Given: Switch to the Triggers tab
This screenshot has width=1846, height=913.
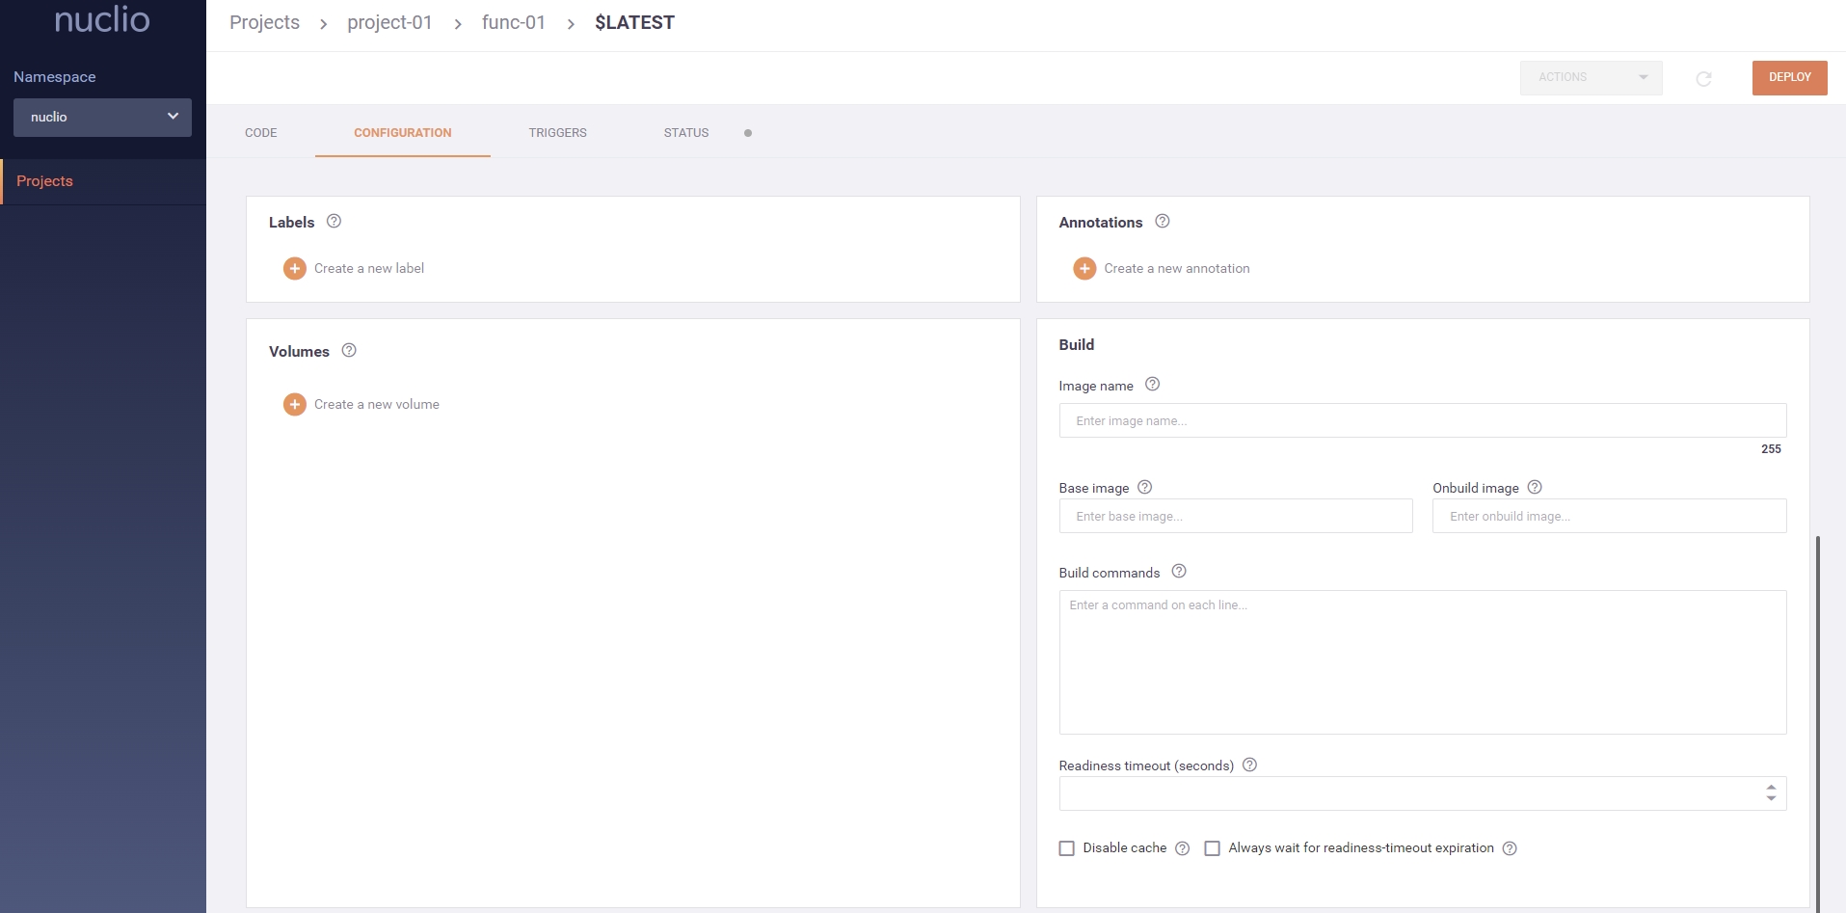Looking at the screenshot, I should [557, 133].
